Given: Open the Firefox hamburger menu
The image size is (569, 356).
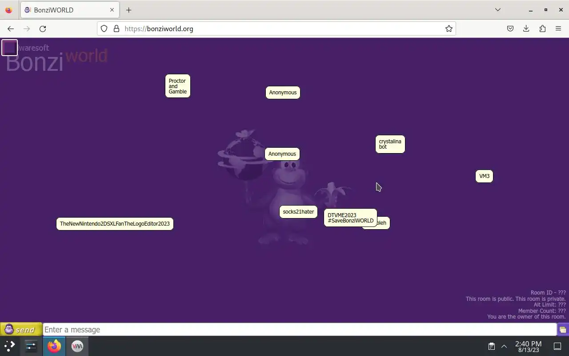Looking at the screenshot, I should [x=558, y=28].
